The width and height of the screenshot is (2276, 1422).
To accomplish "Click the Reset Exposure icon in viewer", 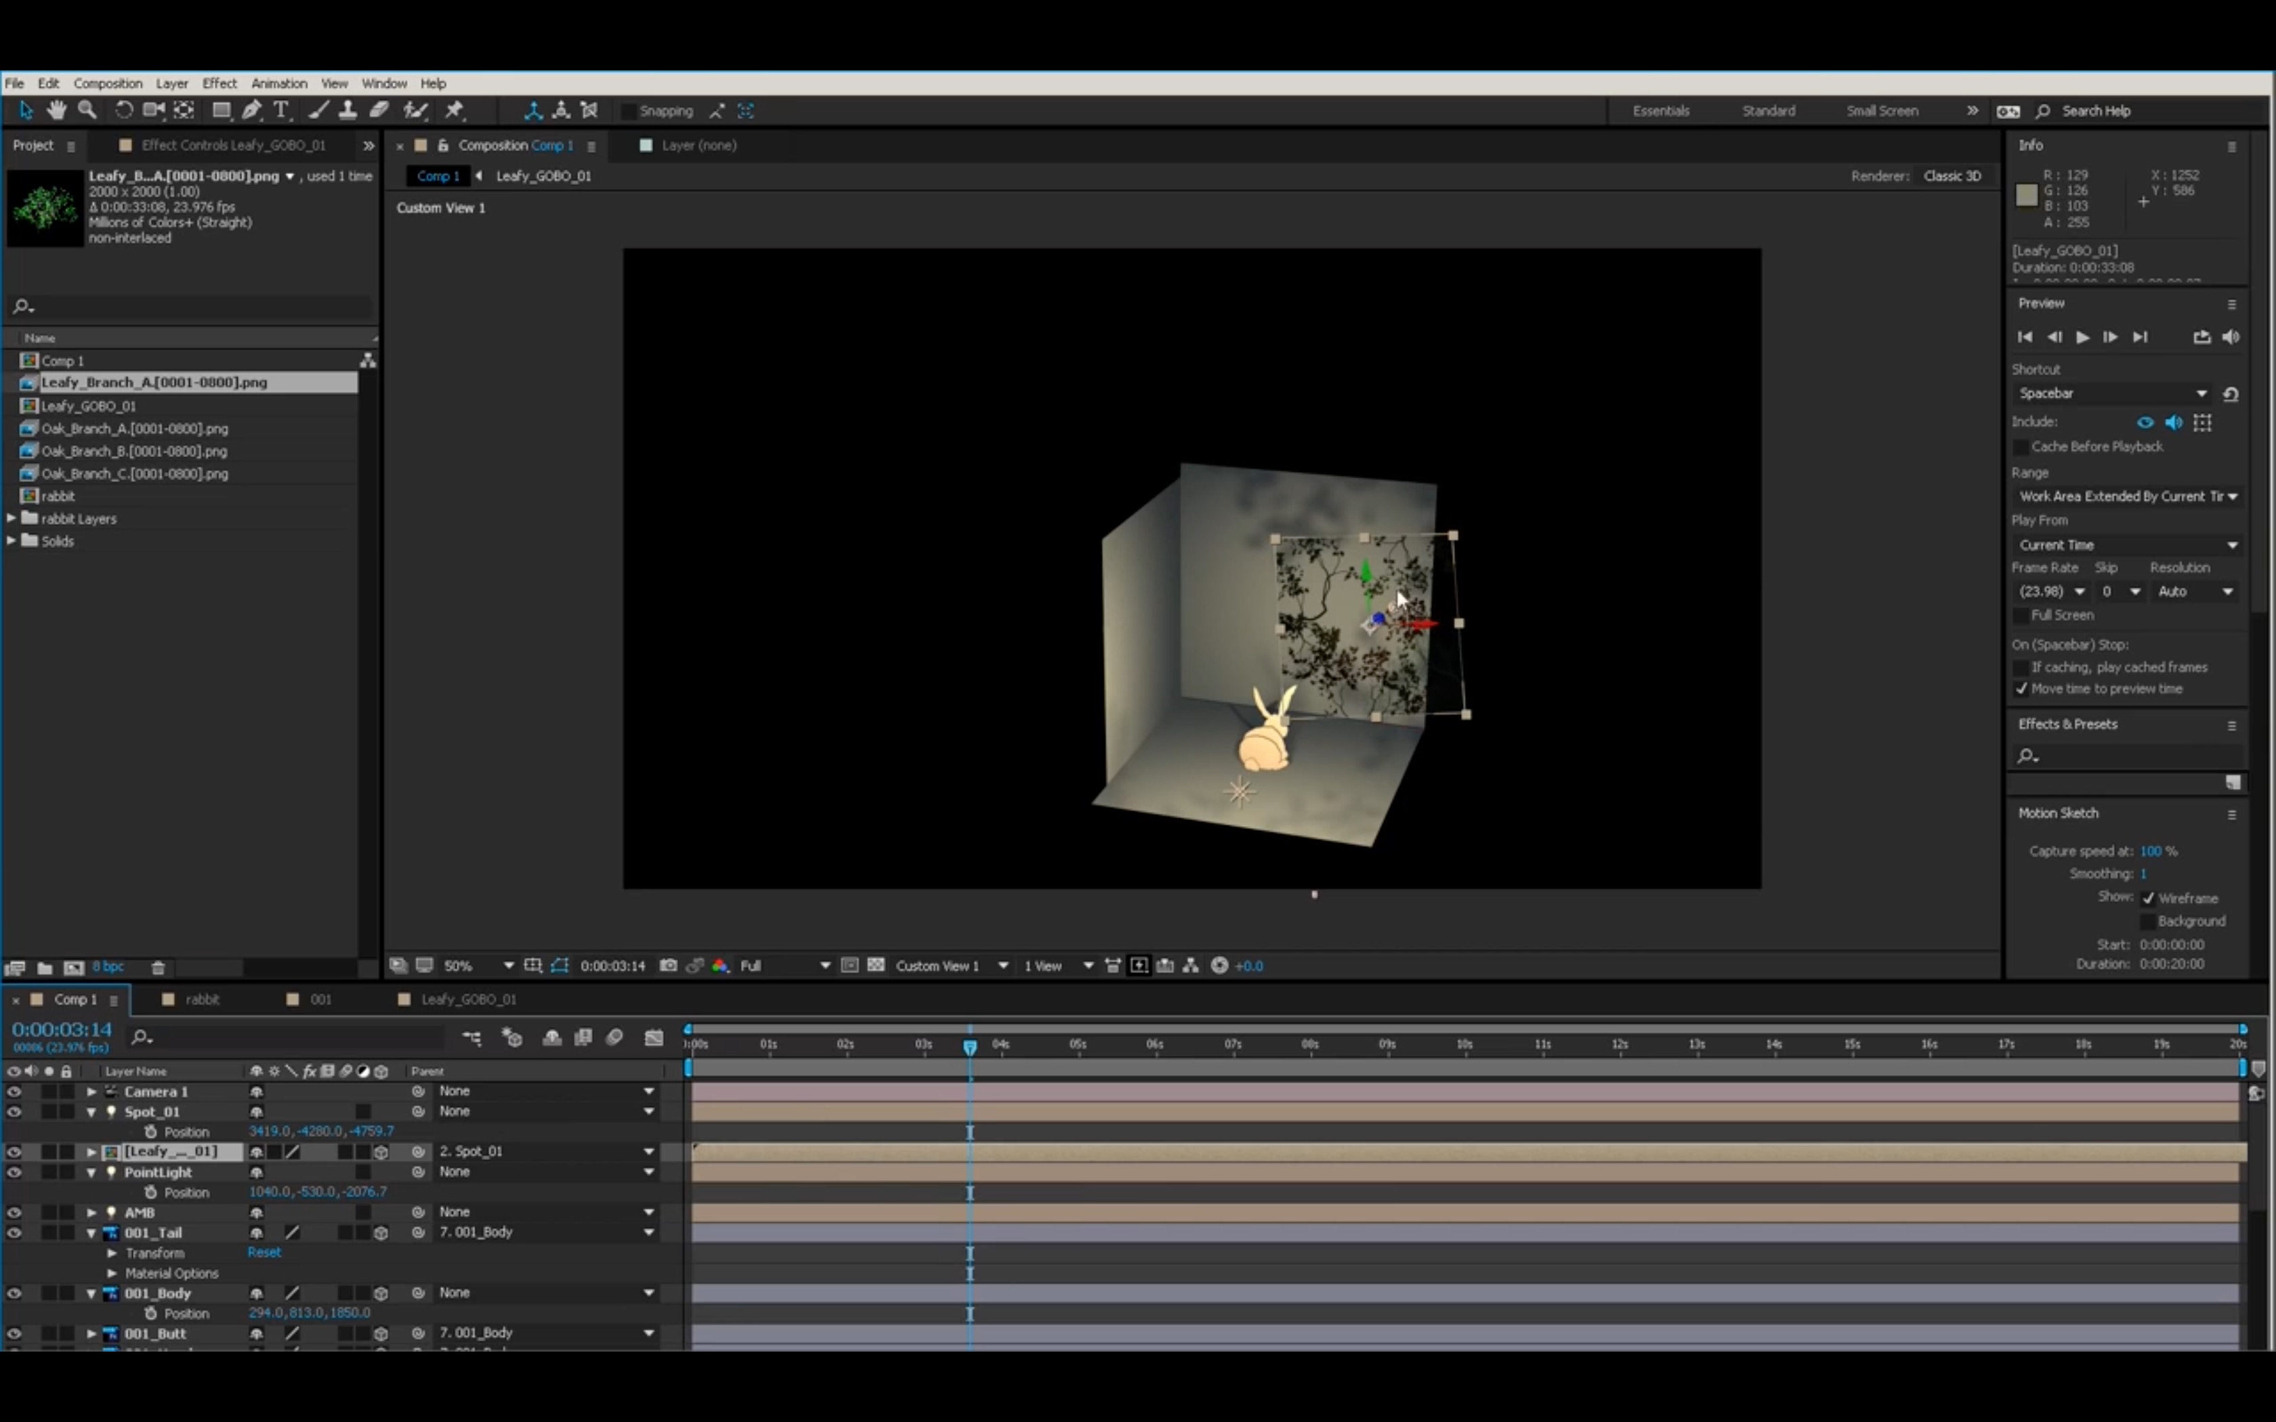I will (1219, 965).
